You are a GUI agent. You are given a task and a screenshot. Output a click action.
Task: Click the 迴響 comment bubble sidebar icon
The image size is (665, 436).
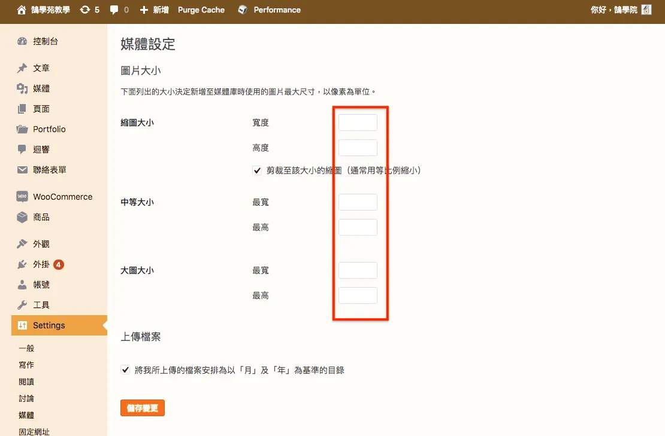coord(22,150)
